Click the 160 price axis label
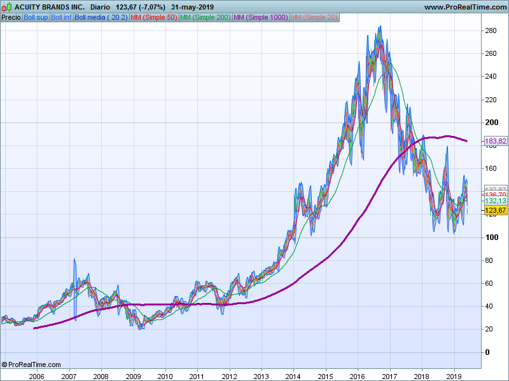 pos(491,168)
